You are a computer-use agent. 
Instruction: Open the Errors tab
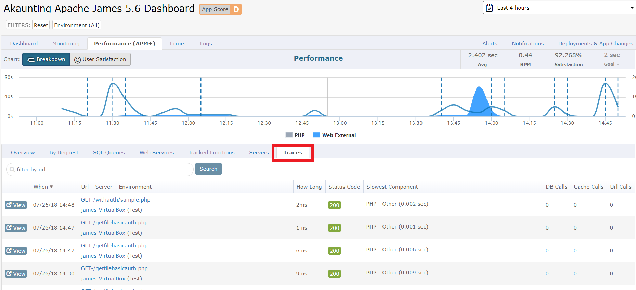point(178,44)
